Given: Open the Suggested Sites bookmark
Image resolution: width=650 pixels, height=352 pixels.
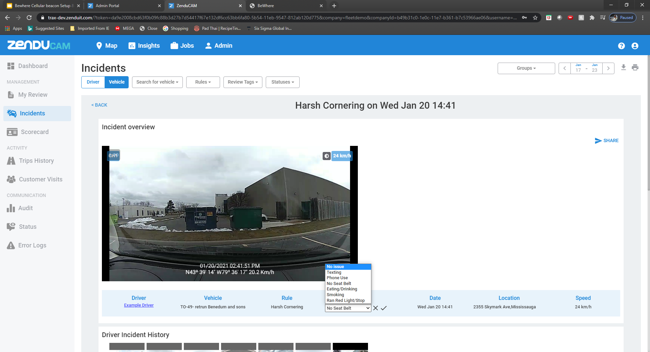Looking at the screenshot, I should click(x=46, y=28).
